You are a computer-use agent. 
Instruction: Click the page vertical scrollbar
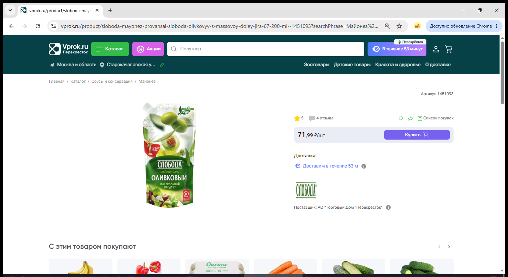click(x=502, y=73)
